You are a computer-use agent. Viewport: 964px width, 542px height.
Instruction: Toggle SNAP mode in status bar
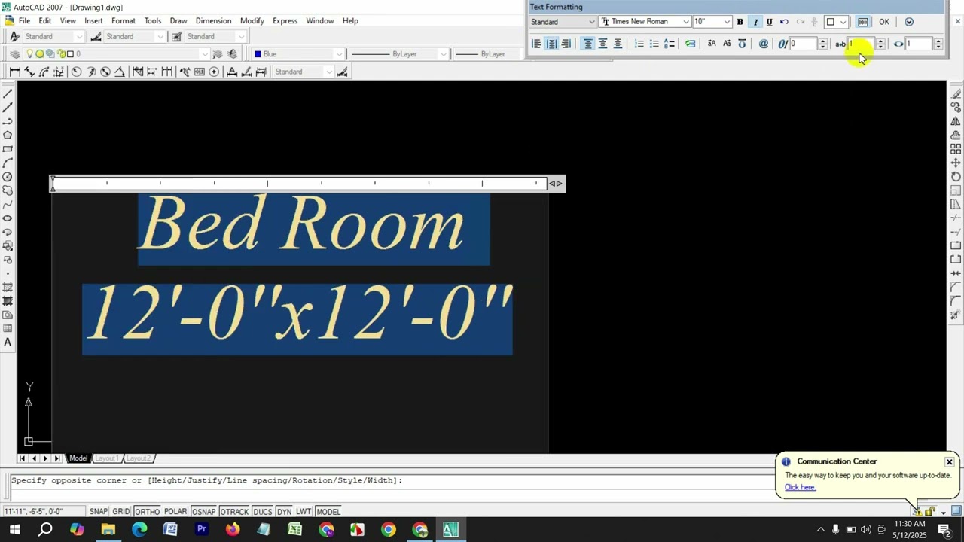click(99, 512)
